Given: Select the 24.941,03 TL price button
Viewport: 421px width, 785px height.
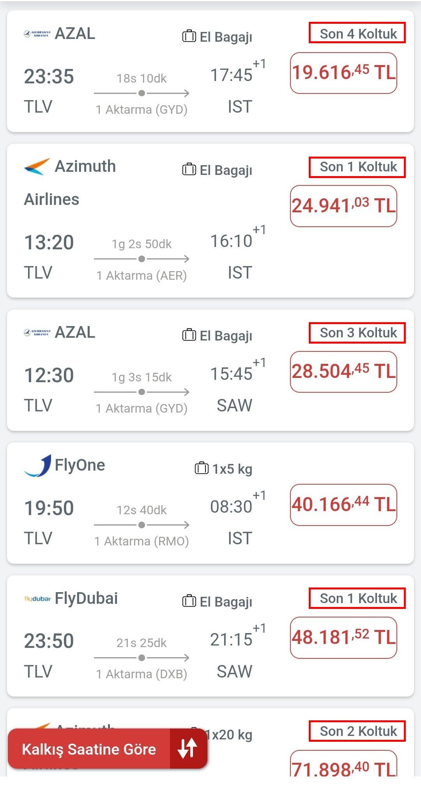Looking at the screenshot, I should click(343, 206).
